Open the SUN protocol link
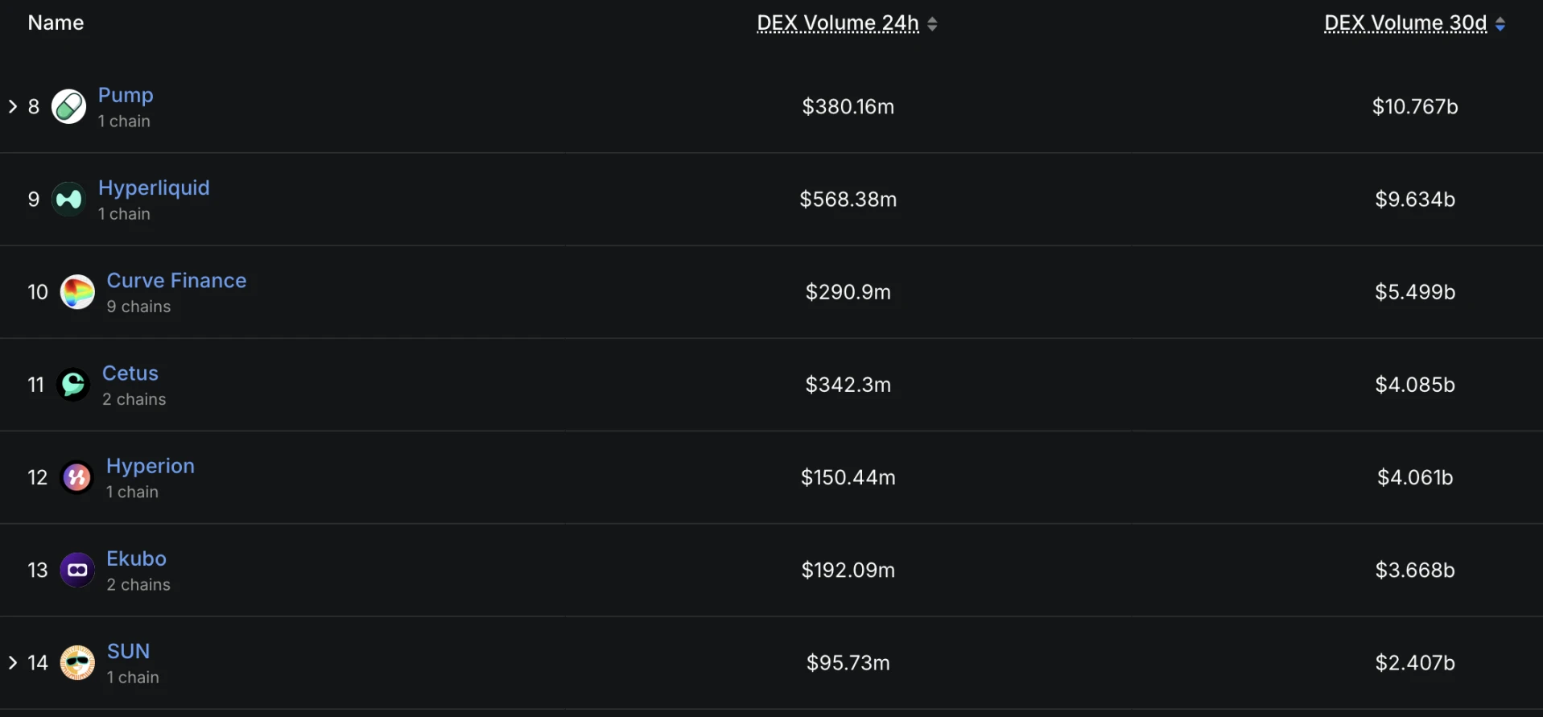The height and width of the screenshot is (717, 1543). click(x=129, y=651)
